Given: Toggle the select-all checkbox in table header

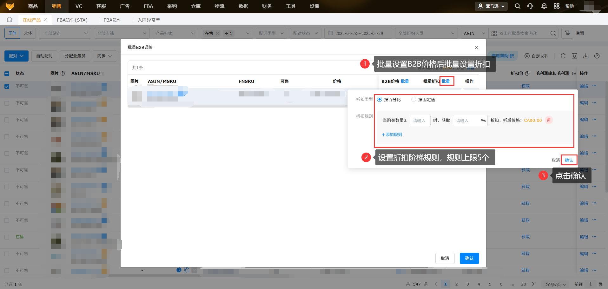Looking at the screenshot, I should (x=7, y=74).
